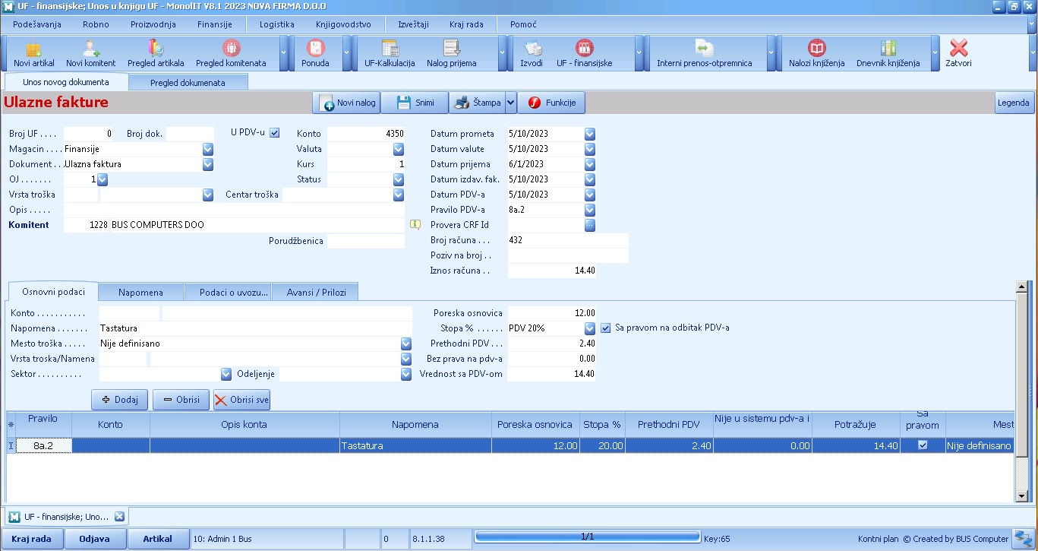
Task: Open the Legenda button
Action: tap(1014, 103)
